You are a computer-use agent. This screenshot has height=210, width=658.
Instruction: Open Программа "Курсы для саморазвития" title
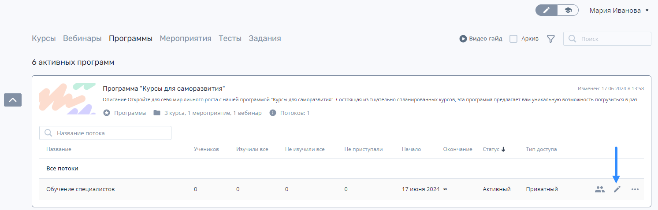click(x=164, y=88)
